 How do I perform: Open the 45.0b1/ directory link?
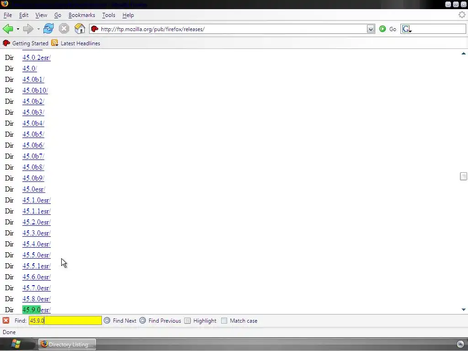point(33,80)
